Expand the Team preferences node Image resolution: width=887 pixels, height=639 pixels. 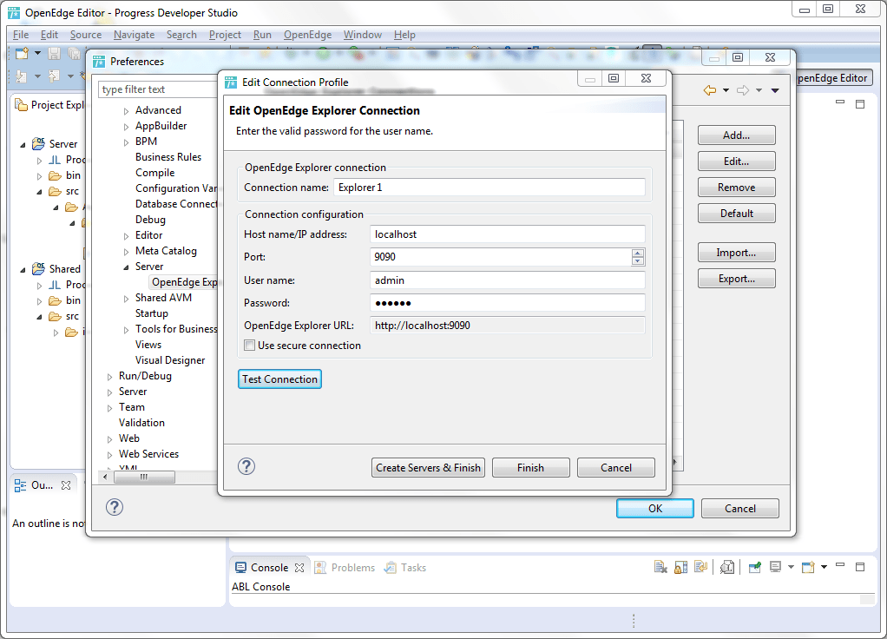tap(109, 408)
